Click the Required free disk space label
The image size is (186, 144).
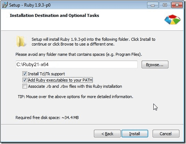point(47,118)
